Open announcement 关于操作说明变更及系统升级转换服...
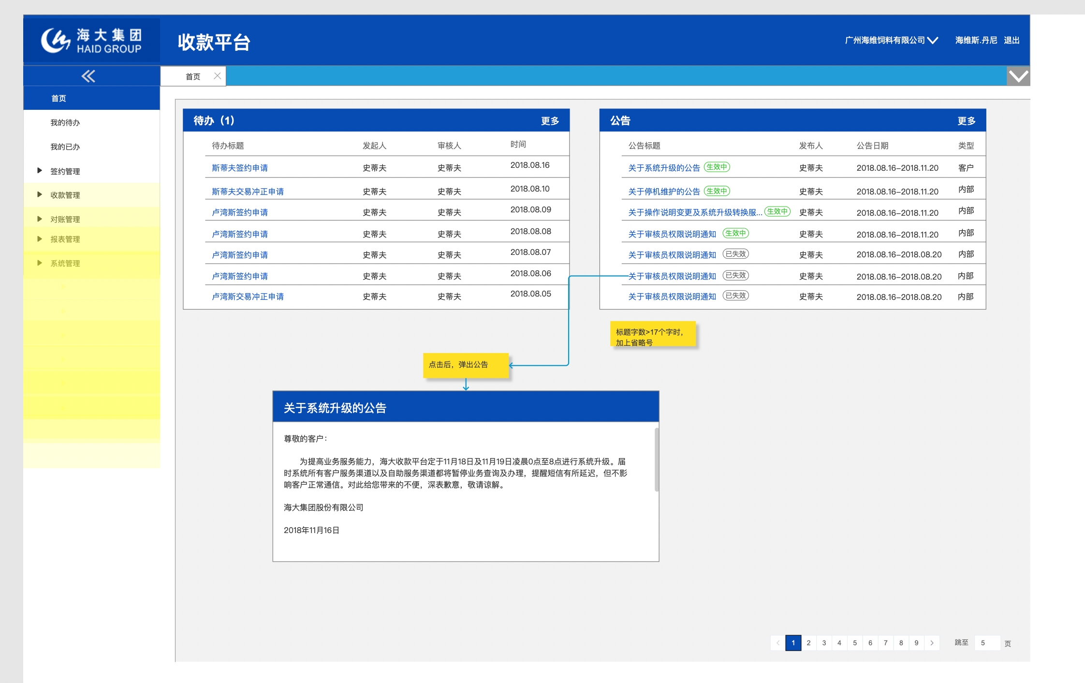1085x683 pixels. [695, 212]
